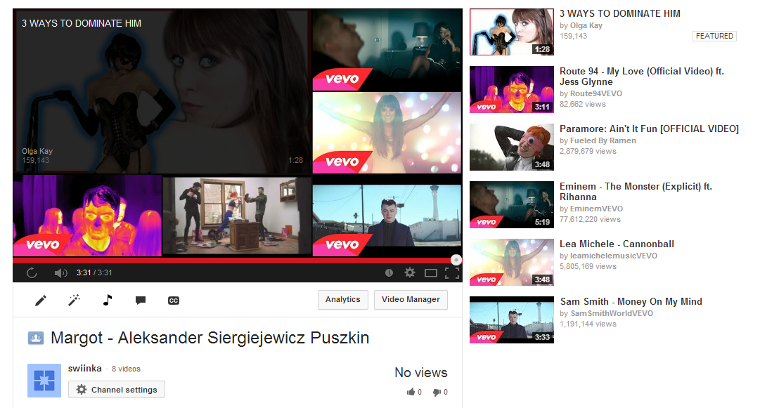Click the replay video icon
Image resolution: width=760 pixels, height=408 pixels.
point(32,273)
